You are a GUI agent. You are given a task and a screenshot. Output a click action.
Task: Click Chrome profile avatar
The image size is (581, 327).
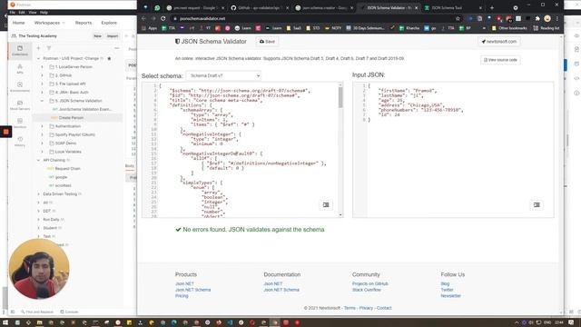click(x=547, y=18)
